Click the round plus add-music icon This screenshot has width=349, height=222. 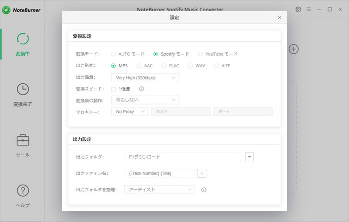tap(294, 49)
